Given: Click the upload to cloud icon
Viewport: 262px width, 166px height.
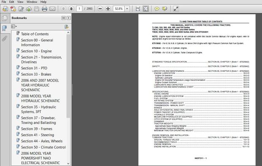Looking at the screenshot, I should point(29,9).
